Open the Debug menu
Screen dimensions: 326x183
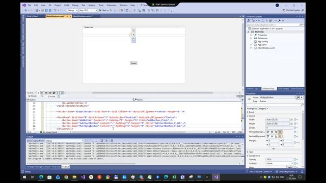(x=75, y=5)
